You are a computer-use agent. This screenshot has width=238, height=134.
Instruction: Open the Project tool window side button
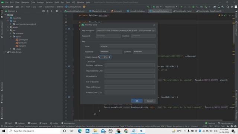[2, 14]
